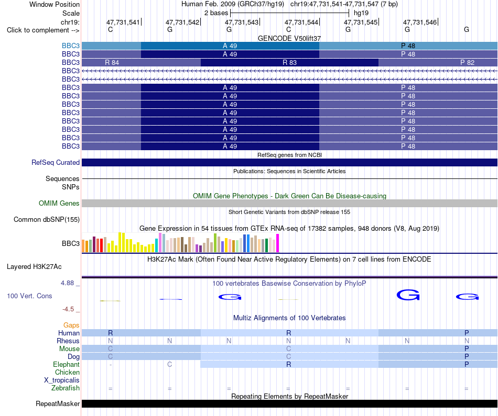498x416 pixels.
Task: Click the R 83 codon block
Action: [289, 62]
